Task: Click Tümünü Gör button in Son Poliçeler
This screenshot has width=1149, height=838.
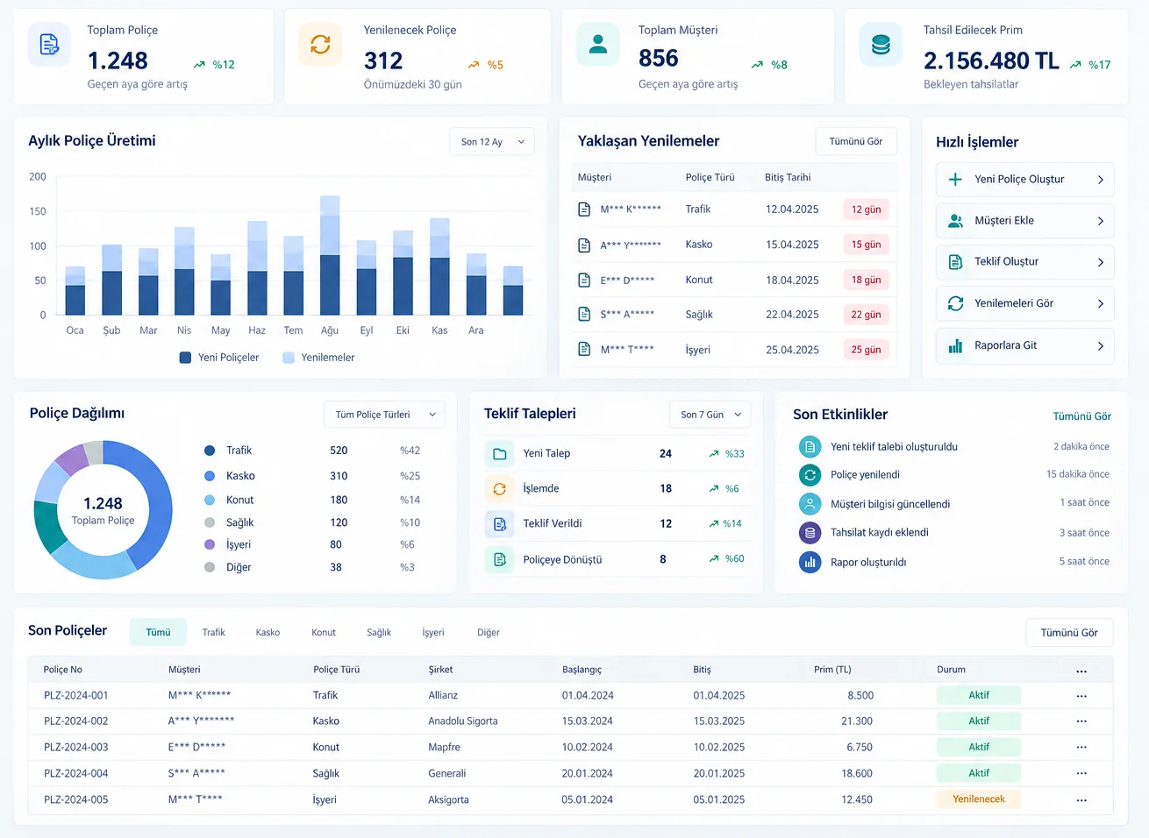Action: [x=1069, y=633]
